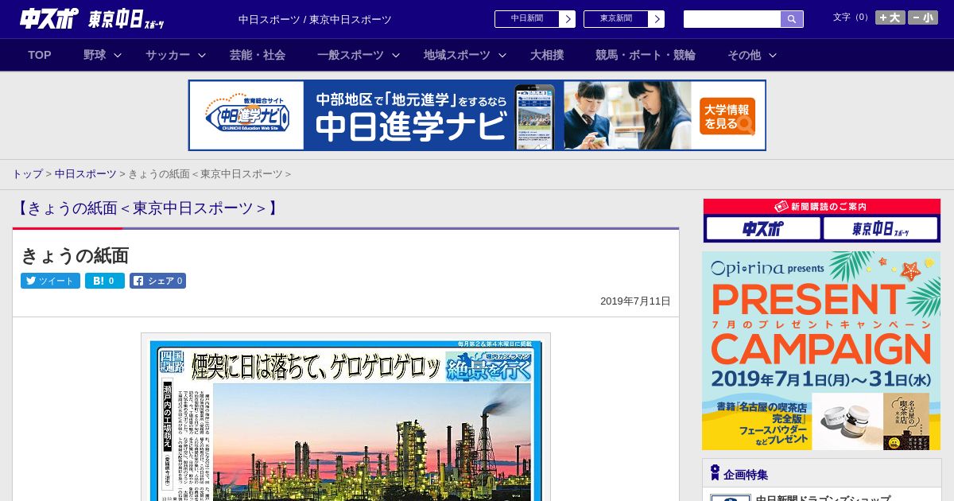This screenshot has width=954, height=501.
Task: Follow 中日スポーツ breadcrumb link
Action: [85, 173]
